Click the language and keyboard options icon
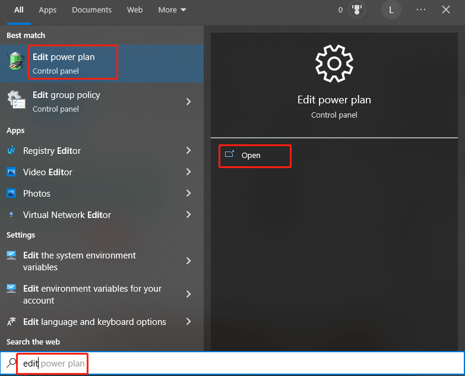Viewport: 465px width, 376px height. click(11, 321)
